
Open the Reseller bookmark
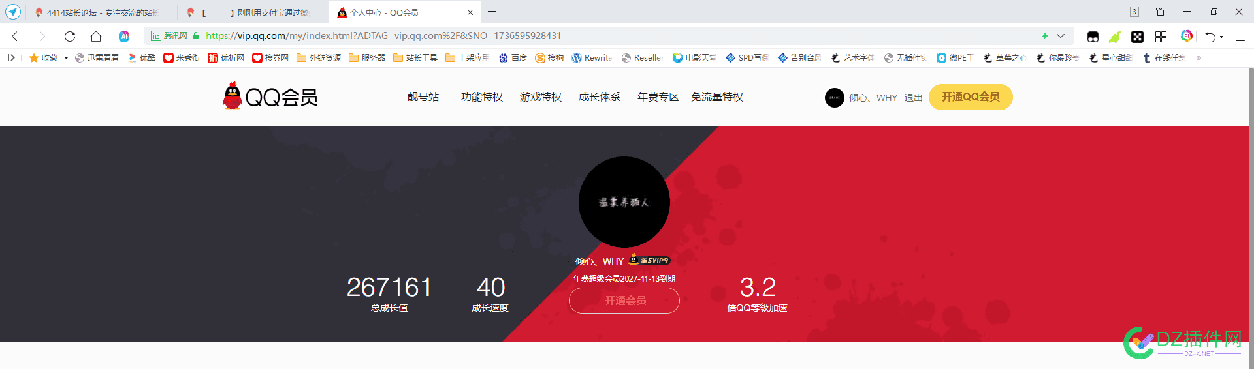click(642, 58)
